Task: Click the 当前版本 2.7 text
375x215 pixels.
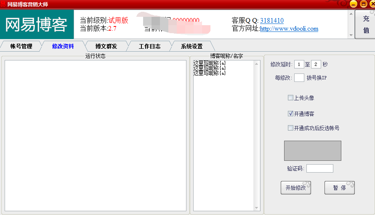Action: click(x=98, y=29)
